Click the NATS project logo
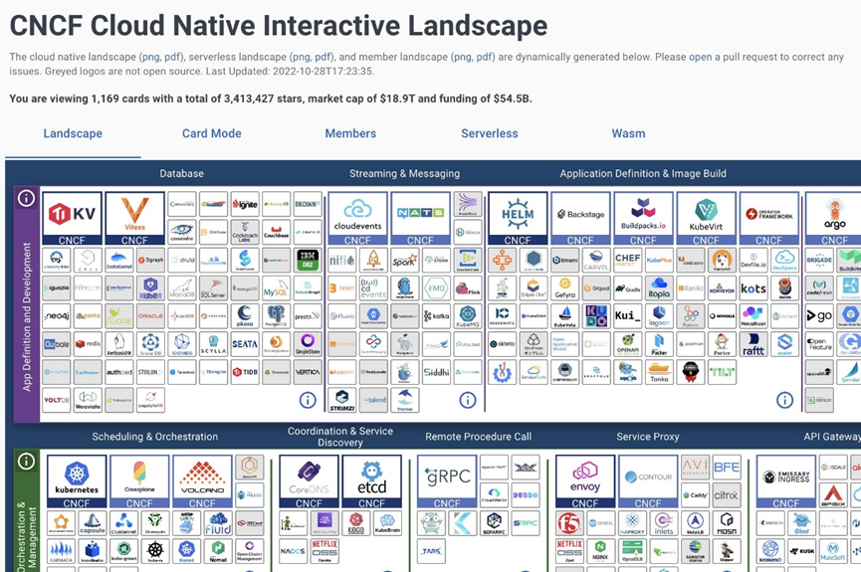 click(420, 218)
